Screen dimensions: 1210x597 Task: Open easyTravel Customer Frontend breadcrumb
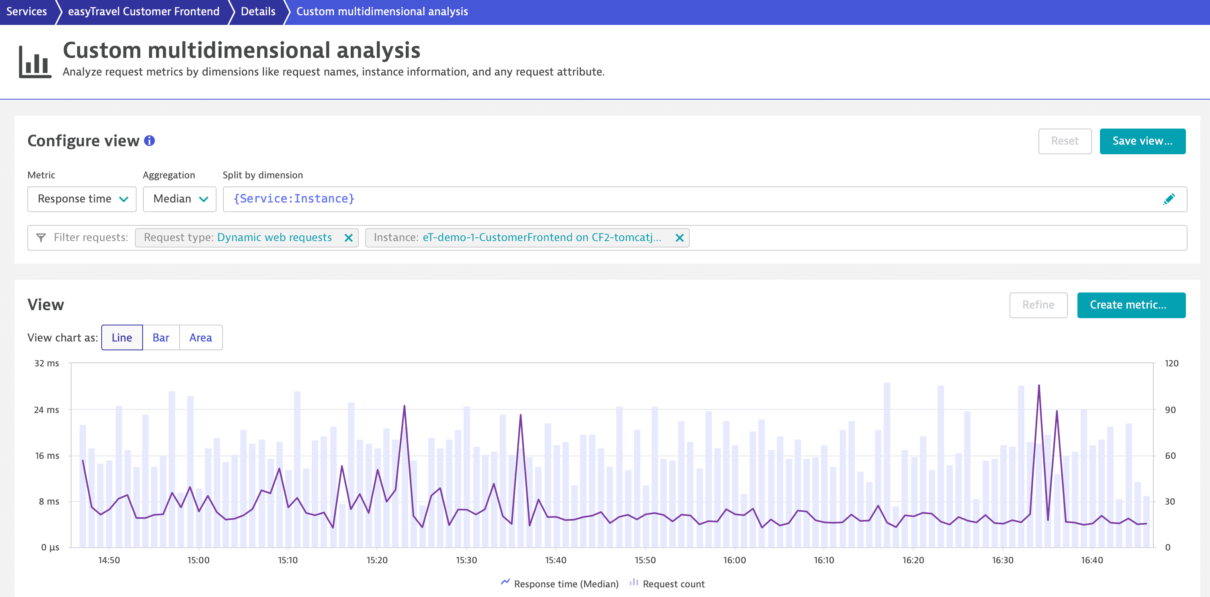coord(143,11)
